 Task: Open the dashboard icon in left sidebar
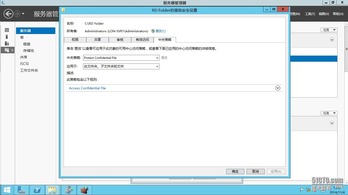(7, 30)
